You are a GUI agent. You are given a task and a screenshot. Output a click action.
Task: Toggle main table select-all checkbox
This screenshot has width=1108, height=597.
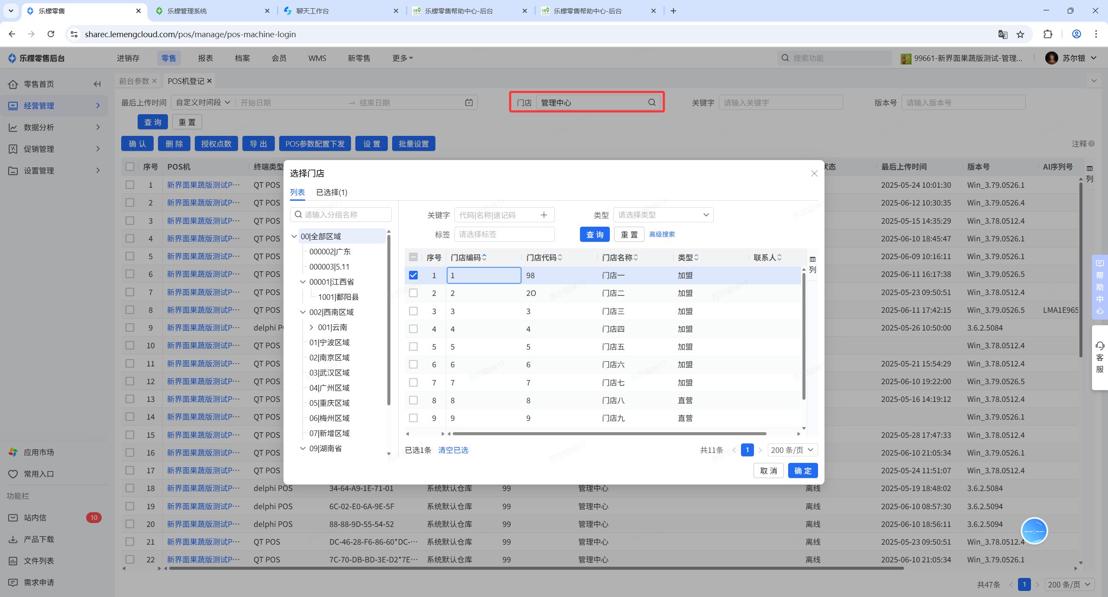[130, 167]
